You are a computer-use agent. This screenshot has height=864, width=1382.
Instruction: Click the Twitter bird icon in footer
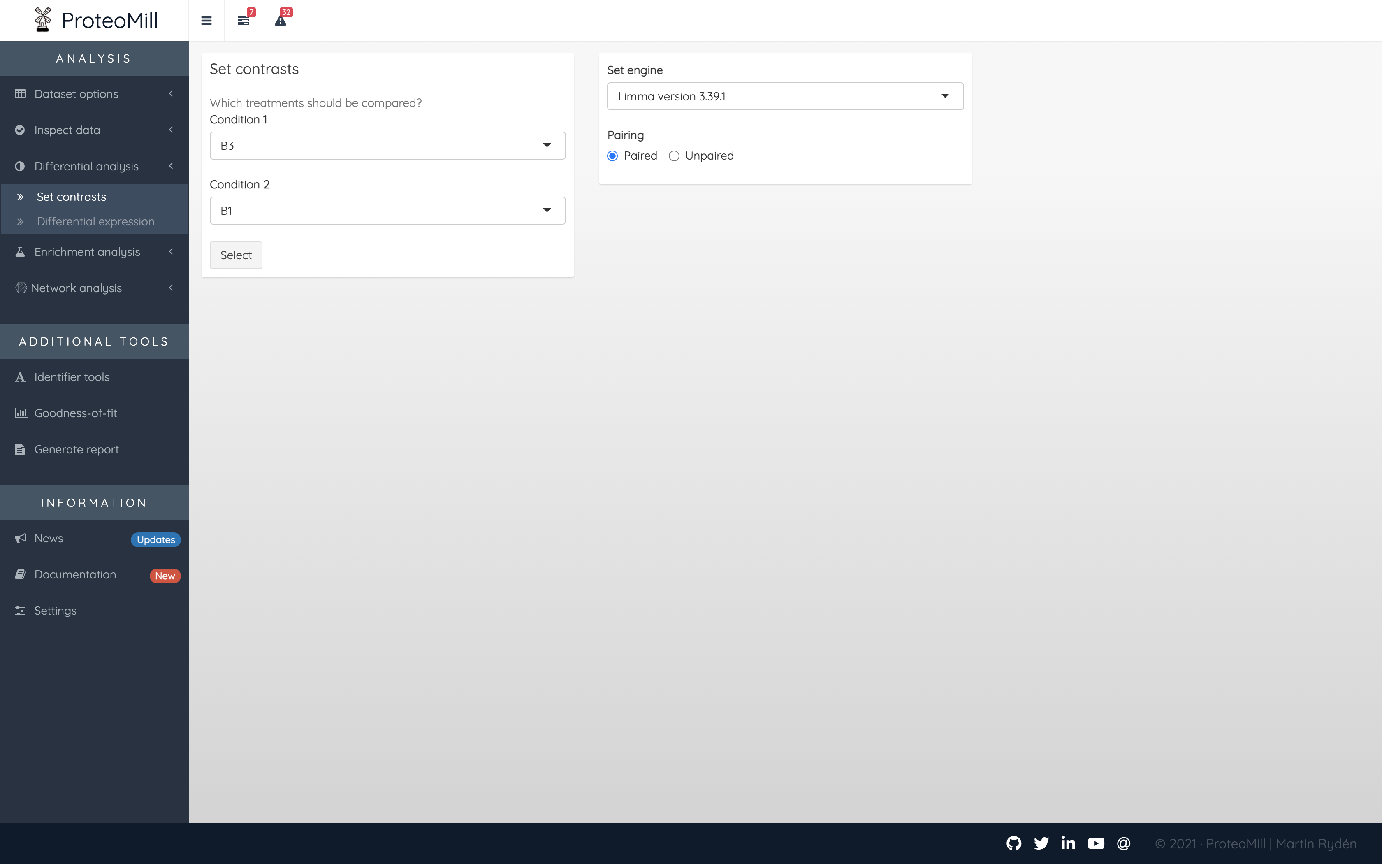pyautogui.click(x=1041, y=843)
